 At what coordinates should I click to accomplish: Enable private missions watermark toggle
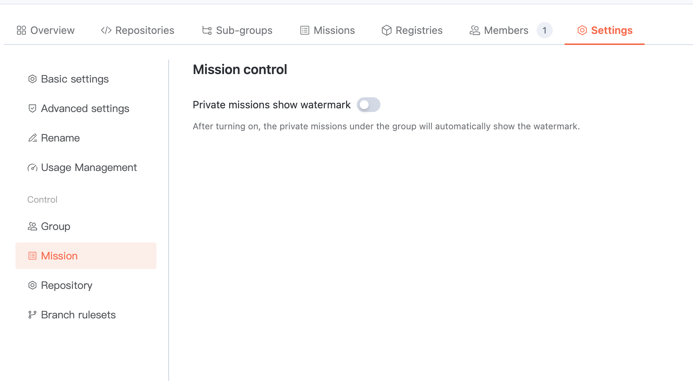[368, 105]
